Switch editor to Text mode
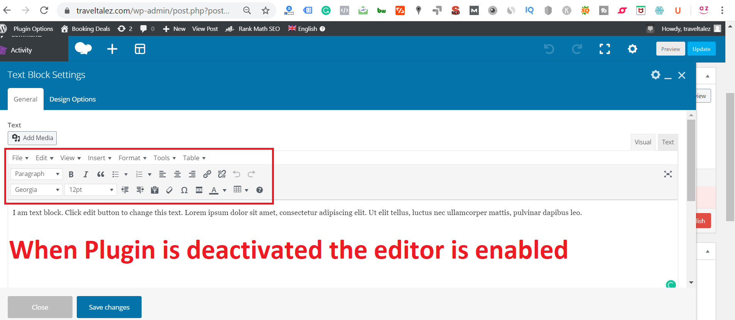Viewport: 735px width, 320px height. pos(668,142)
